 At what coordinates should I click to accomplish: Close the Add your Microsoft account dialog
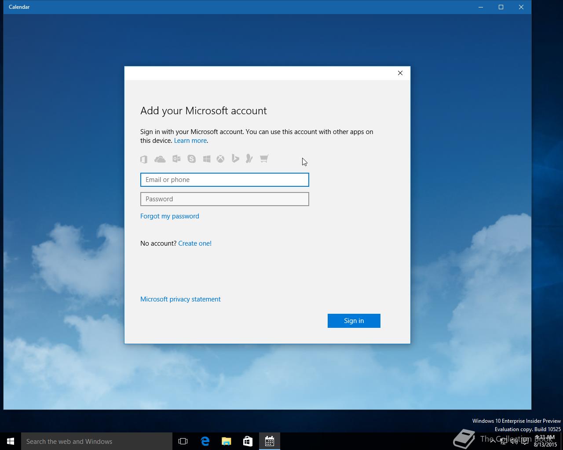(x=400, y=73)
